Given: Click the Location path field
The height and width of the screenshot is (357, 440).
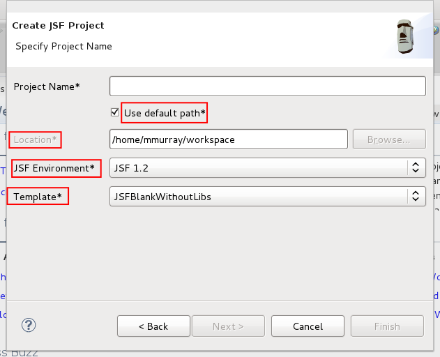Looking at the screenshot, I should click(x=228, y=139).
